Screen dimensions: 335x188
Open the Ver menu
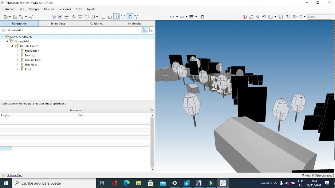click(22, 9)
